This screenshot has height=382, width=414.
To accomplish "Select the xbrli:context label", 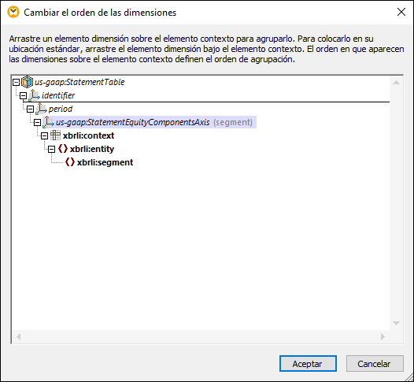I will tap(88, 135).
